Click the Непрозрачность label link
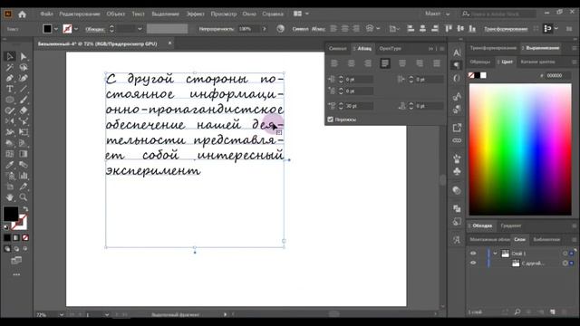This screenshot has height=326, width=580. tap(217, 29)
